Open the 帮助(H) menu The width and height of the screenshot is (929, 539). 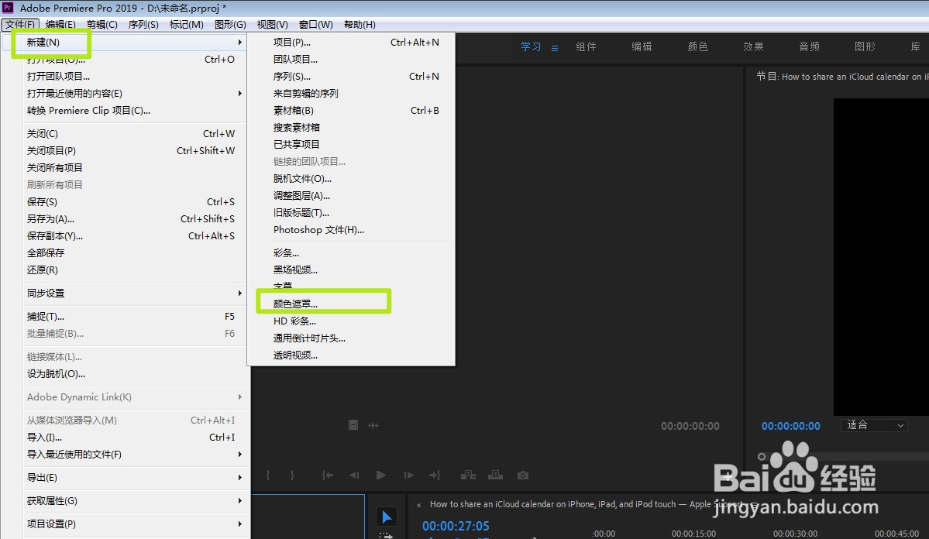pos(360,24)
